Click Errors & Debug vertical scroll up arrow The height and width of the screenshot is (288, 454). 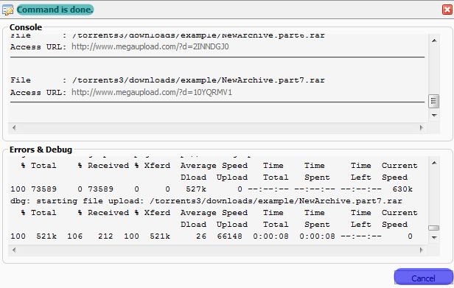(x=434, y=163)
